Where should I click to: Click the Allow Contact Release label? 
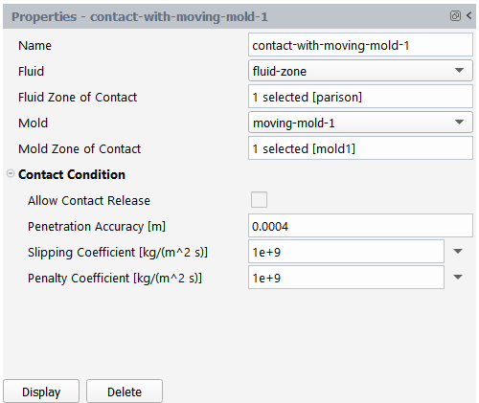(x=89, y=200)
